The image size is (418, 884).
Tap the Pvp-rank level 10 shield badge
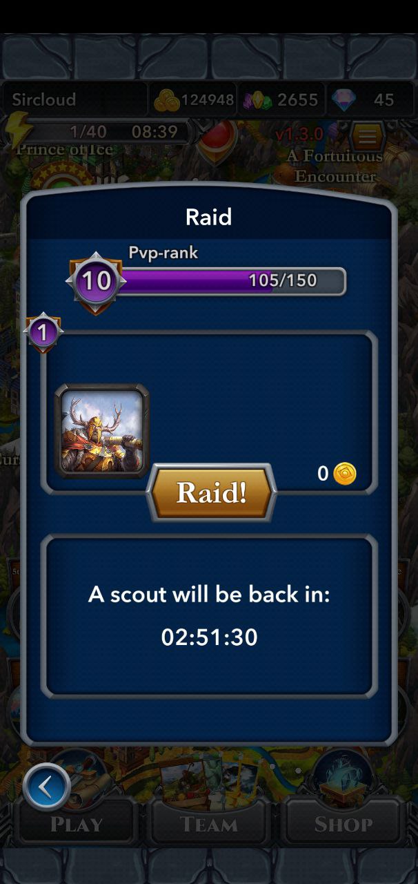pyautogui.click(x=96, y=282)
